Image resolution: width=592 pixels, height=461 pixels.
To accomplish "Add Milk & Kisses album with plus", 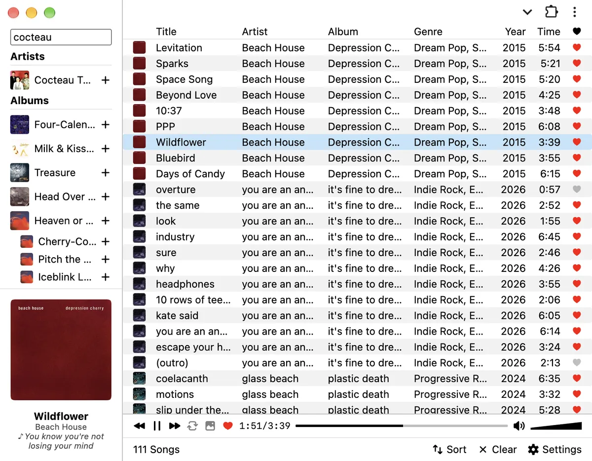I will pyautogui.click(x=105, y=149).
